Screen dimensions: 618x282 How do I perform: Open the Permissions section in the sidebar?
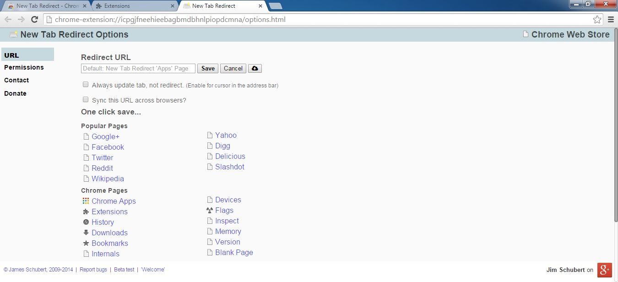(24, 67)
